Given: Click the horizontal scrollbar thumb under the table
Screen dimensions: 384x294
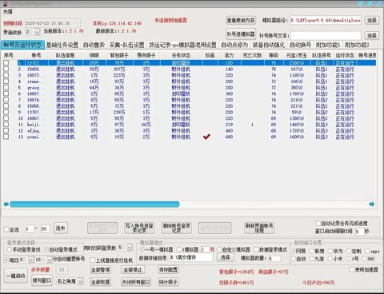Looking at the screenshot, I should pos(94,205).
